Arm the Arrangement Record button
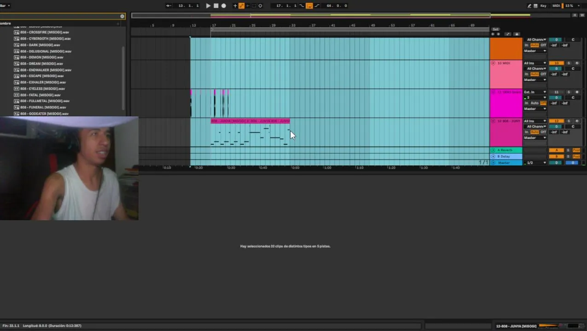 [x=224, y=6]
